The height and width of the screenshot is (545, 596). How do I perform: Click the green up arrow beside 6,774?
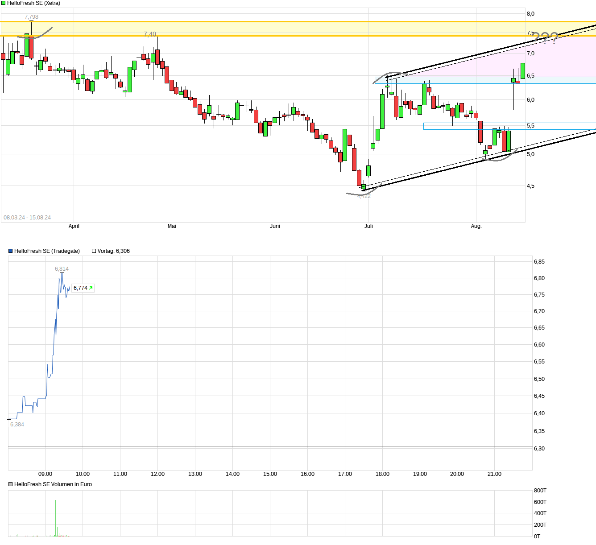click(91, 288)
